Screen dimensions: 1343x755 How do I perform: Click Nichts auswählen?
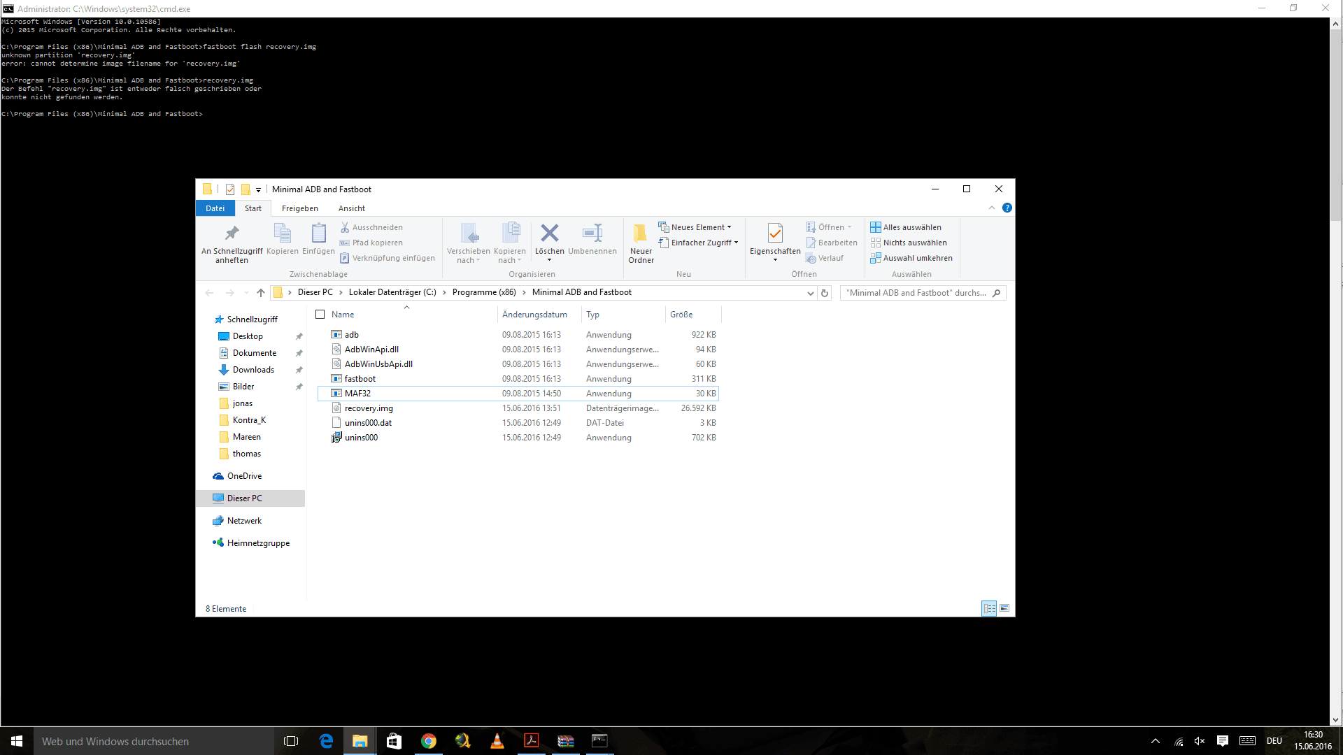[x=909, y=243]
